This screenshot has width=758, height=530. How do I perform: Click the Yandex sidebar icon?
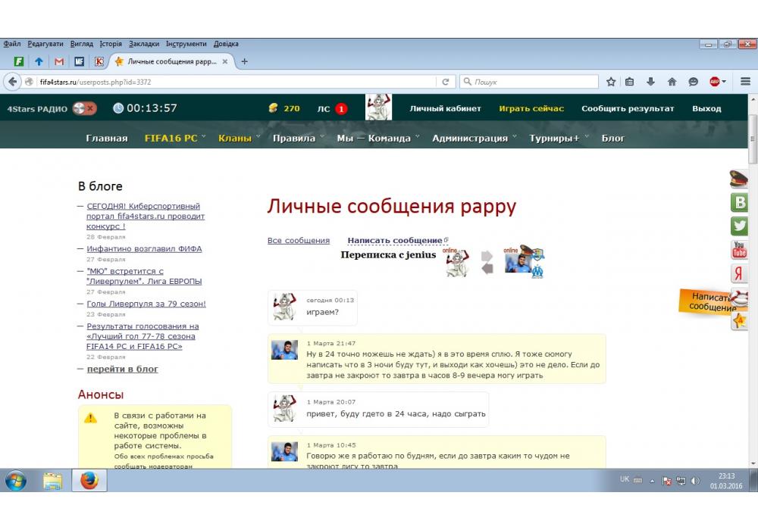click(739, 273)
